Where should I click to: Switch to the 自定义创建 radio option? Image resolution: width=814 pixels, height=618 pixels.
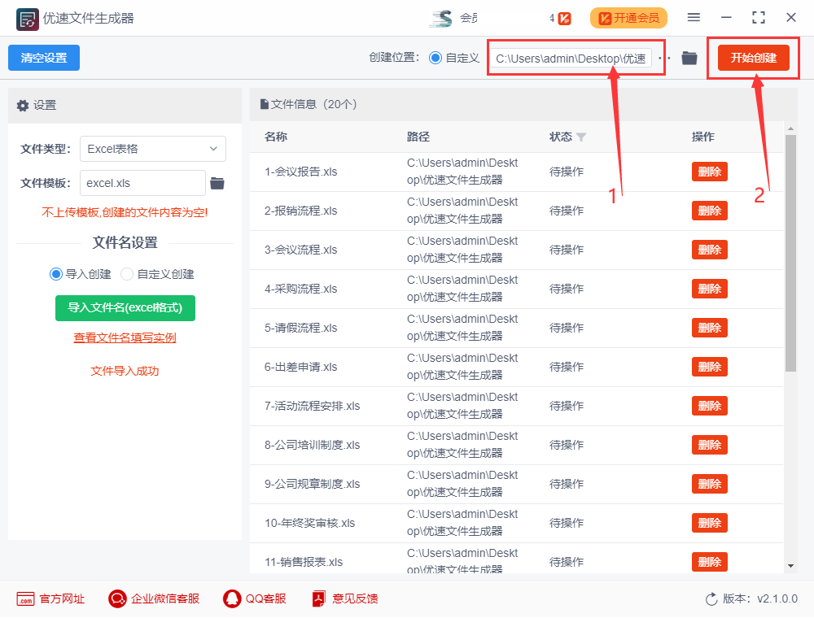click(126, 274)
